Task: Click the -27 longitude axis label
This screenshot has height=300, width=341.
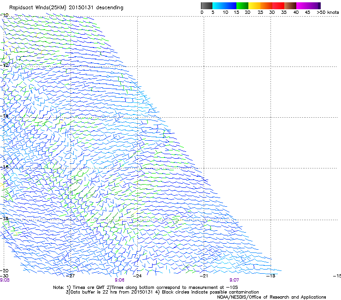Action: tap(71, 276)
